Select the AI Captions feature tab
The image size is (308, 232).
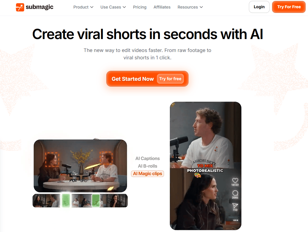click(148, 159)
